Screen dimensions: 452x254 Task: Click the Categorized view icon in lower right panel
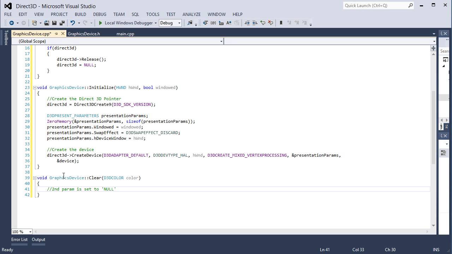[x=443, y=152]
